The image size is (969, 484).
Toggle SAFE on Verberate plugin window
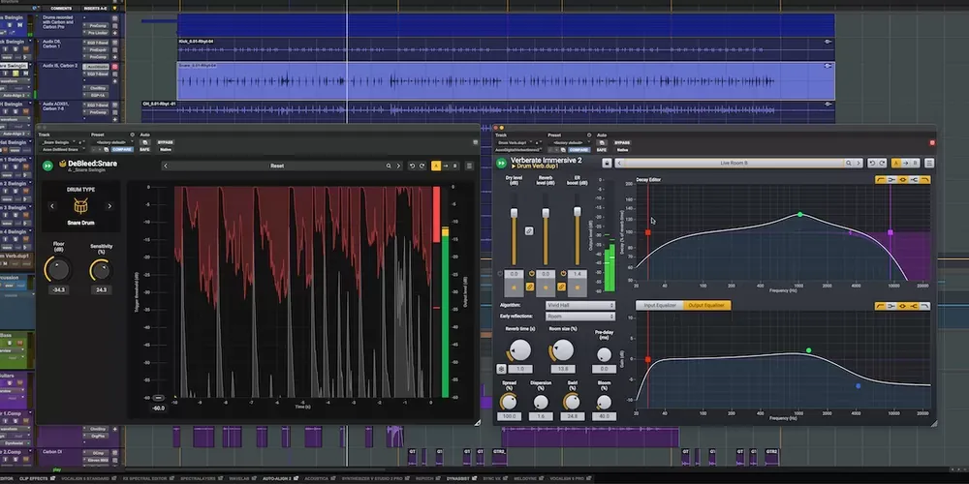pyautogui.click(x=602, y=149)
